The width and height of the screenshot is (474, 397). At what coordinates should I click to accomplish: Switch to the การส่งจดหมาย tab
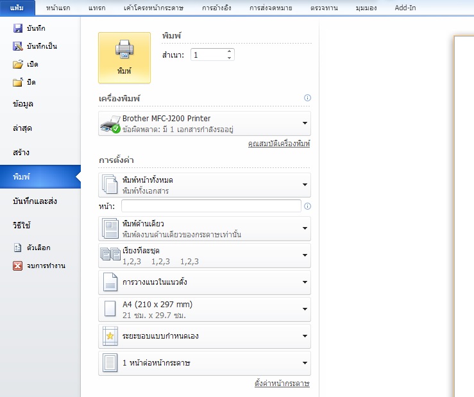click(271, 8)
